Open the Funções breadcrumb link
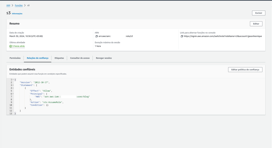 (19, 5)
